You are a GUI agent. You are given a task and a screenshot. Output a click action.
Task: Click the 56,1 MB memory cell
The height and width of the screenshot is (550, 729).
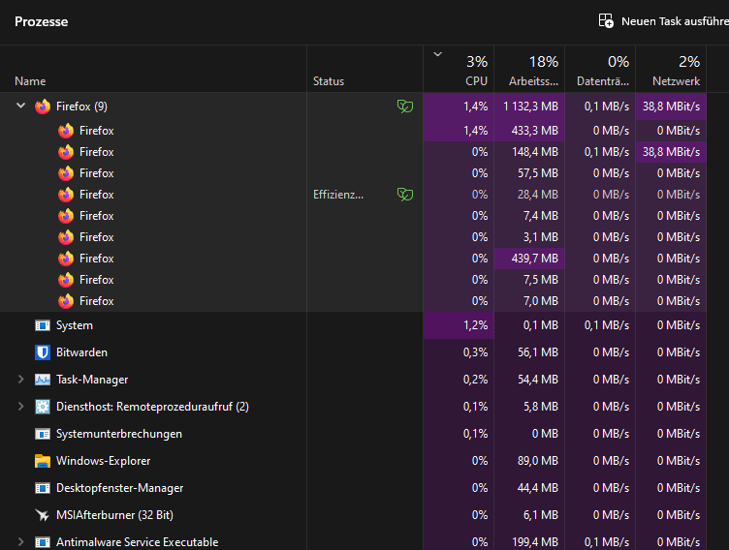[x=529, y=352]
